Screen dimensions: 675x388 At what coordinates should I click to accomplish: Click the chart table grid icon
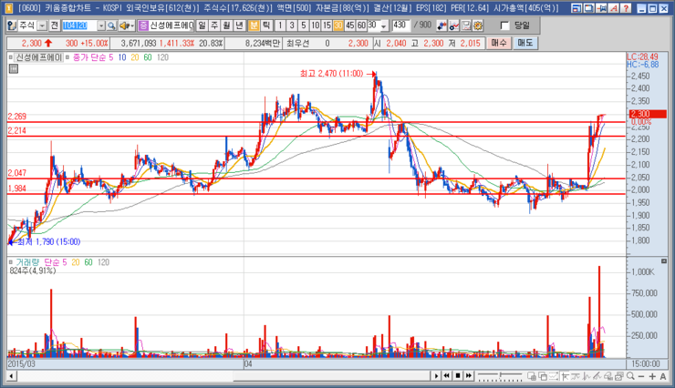[14, 68]
